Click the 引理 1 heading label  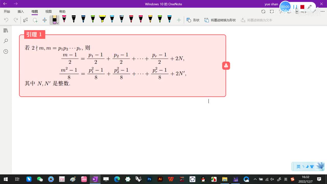point(34,34)
